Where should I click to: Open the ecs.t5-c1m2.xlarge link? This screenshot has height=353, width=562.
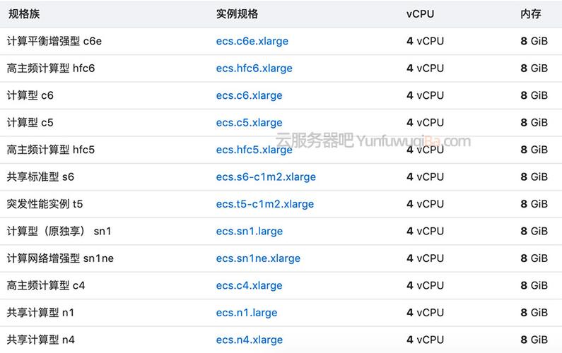coord(265,204)
